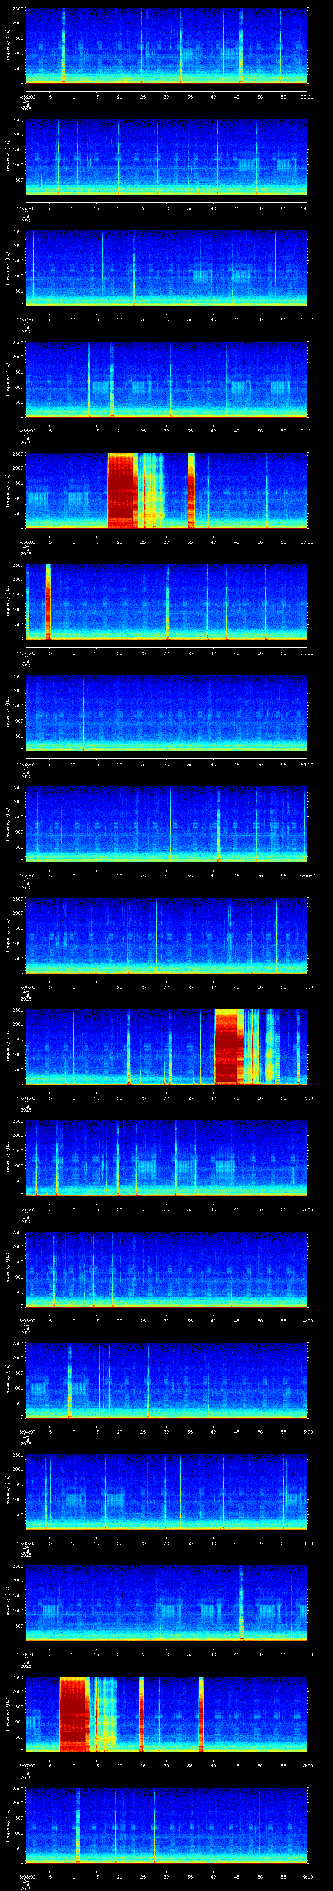The height and width of the screenshot is (1891, 333).
Task: Click the 14:58:00 time label
Action: [26, 764]
